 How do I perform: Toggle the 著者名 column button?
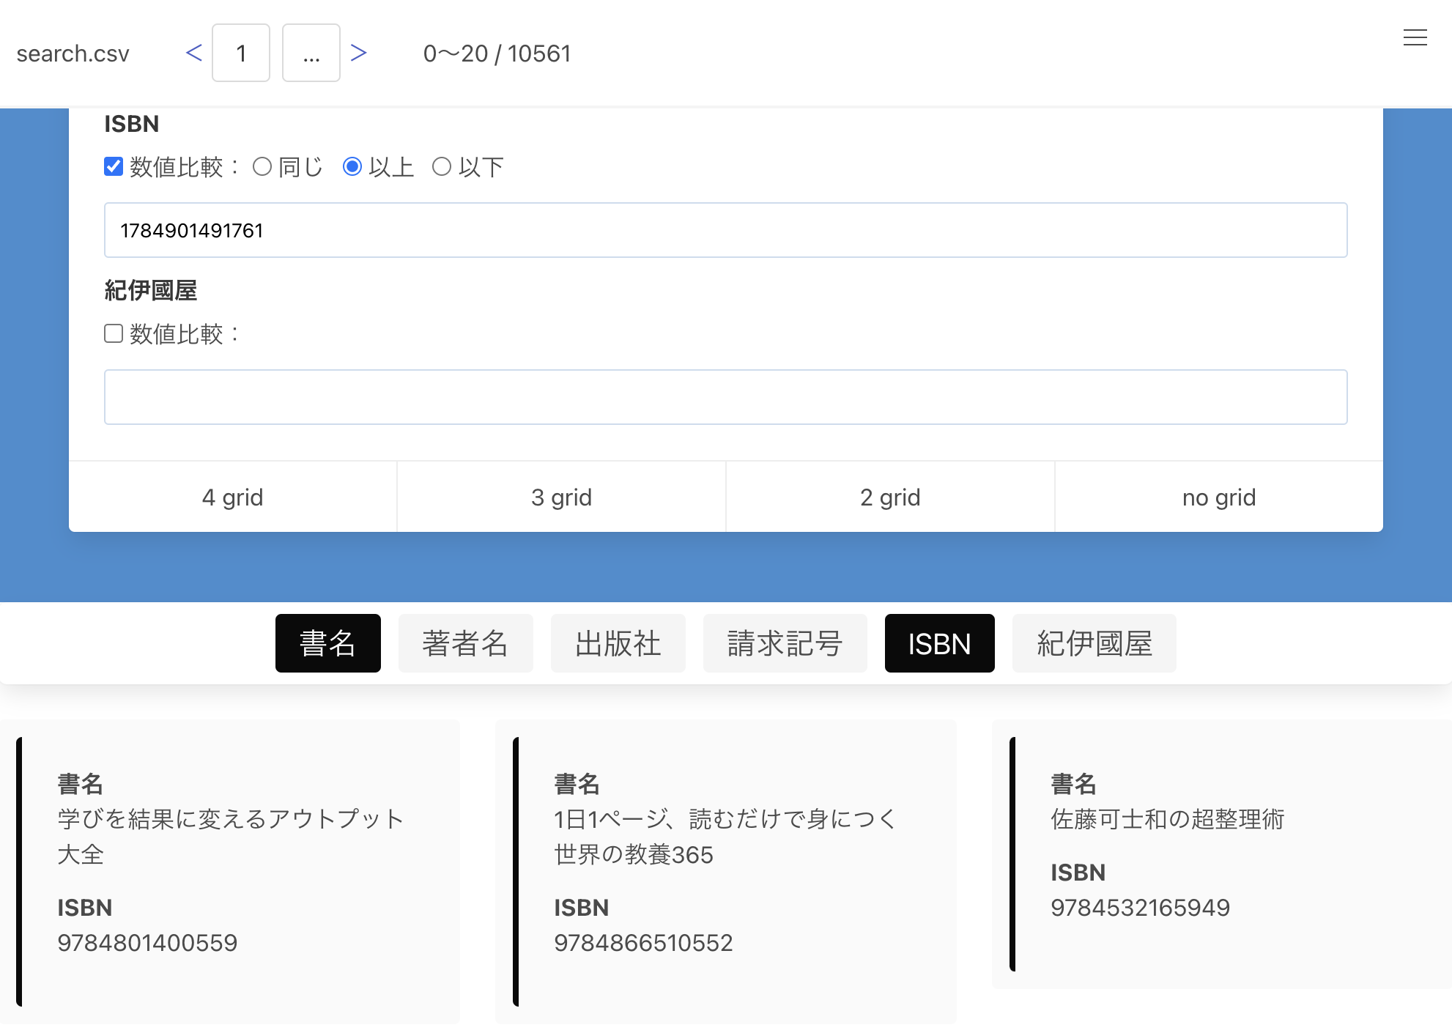465,643
